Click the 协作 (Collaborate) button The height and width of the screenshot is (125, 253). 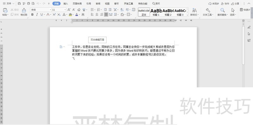(225, 3)
